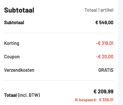
Task: Click the divider line below Subtotaal row
Action: point(59,33)
